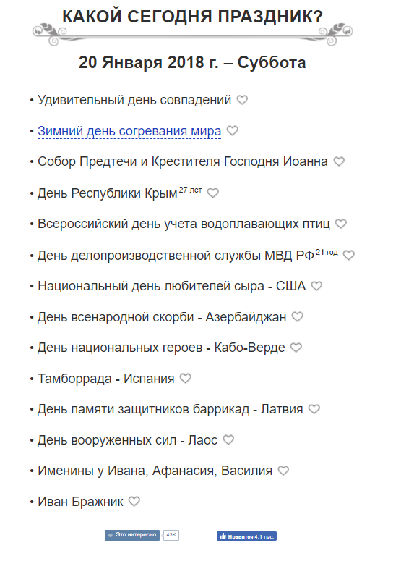The width and height of the screenshot is (414, 585).
Task: Like Собор Предтечи и Крестителя heart
Action: [x=339, y=161]
